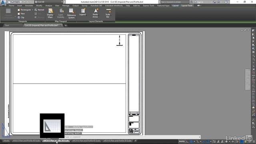The image size is (256, 144).
Task: Add a new layout with plus button
Action: [135, 141]
